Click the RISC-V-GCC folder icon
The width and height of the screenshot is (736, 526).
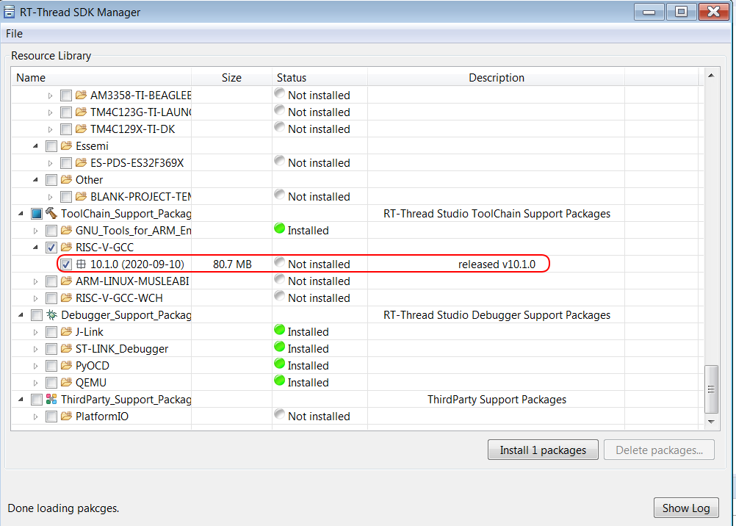point(66,248)
